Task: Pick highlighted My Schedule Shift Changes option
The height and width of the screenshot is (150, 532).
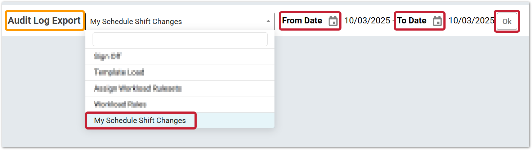Action: point(140,121)
